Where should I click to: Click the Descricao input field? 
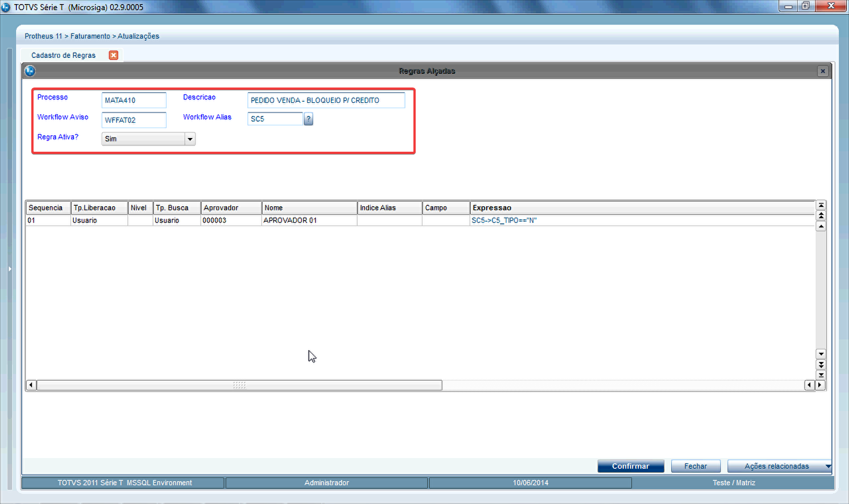[x=326, y=100]
